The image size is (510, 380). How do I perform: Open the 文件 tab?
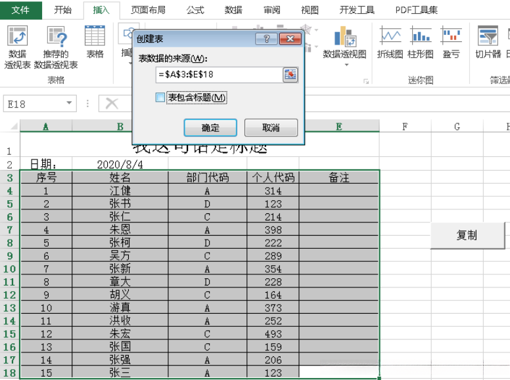pyautogui.click(x=21, y=10)
